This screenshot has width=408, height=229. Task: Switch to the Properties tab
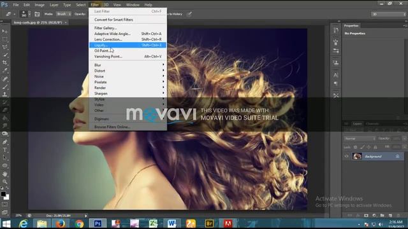point(351,25)
